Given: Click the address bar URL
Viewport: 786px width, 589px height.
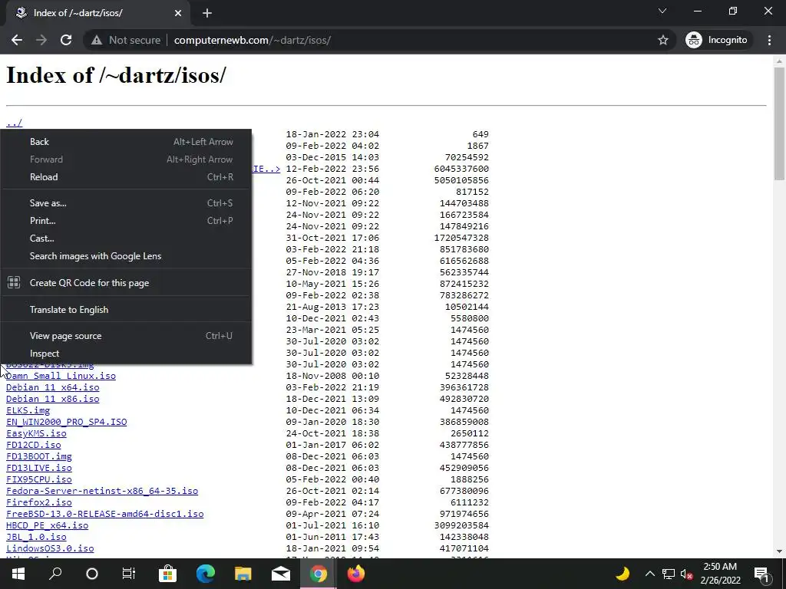Looking at the screenshot, I should pyautogui.click(x=252, y=40).
